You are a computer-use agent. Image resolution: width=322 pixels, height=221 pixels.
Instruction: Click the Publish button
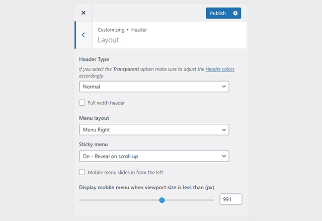pos(218,13)
